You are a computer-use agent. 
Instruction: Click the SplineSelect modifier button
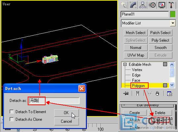click(136, 40)
